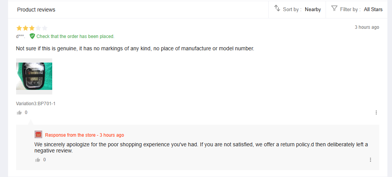Open review's three-dot options menu

coord(376,112)
